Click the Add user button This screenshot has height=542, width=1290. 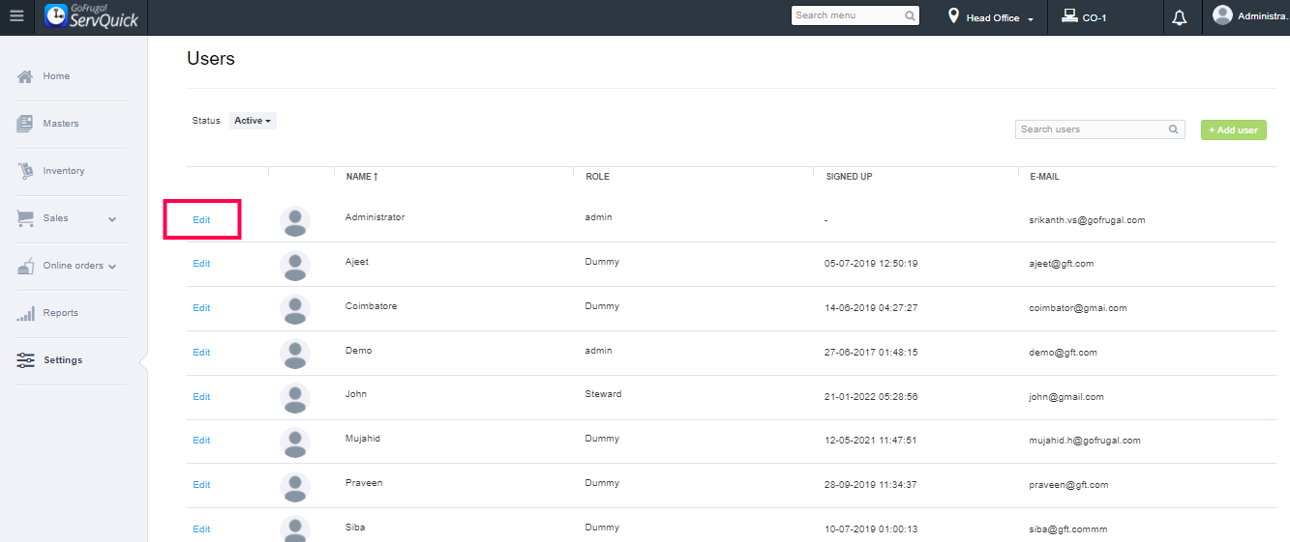[1233, 129]
